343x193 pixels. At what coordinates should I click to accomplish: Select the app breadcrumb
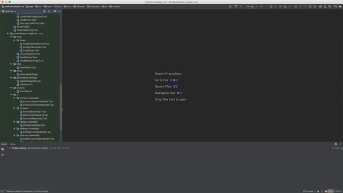click(30, 6)
